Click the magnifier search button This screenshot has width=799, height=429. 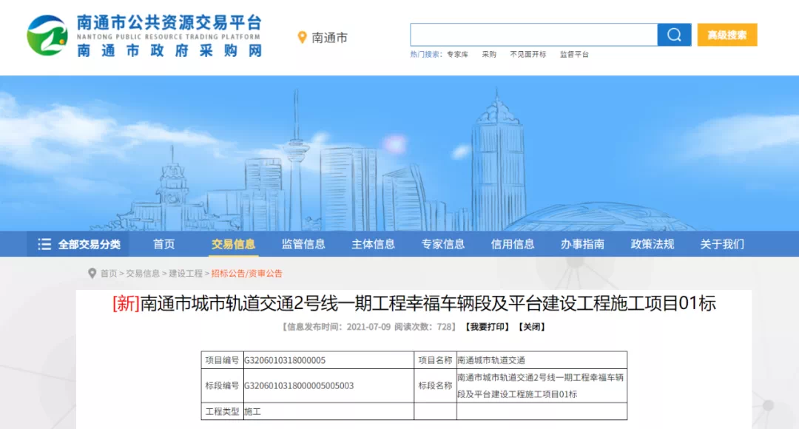click(674, 35)
